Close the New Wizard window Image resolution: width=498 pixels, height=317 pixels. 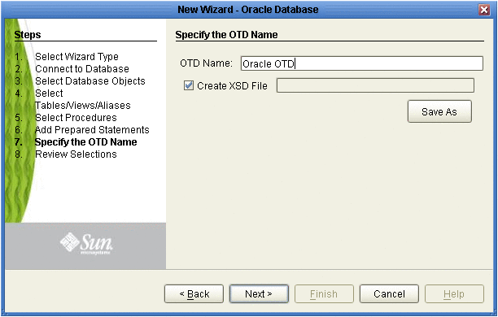click(484, 10)
